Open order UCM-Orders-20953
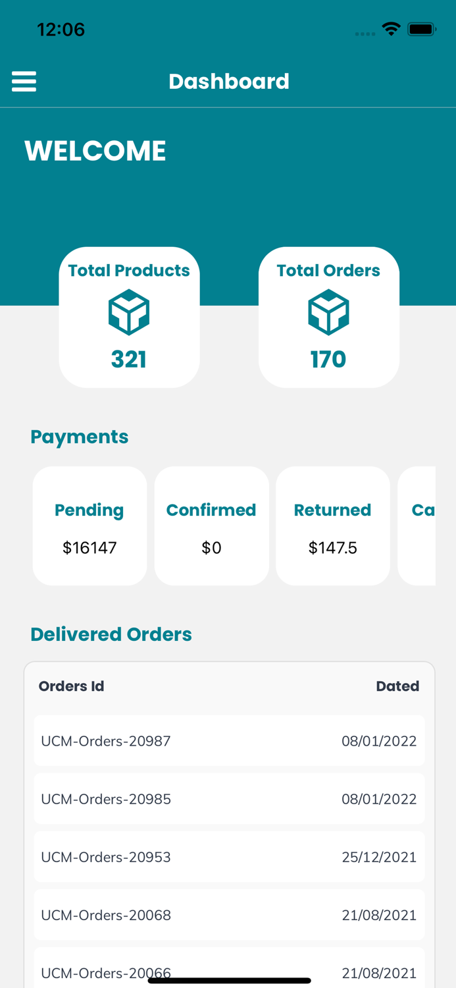 (229, 857)
